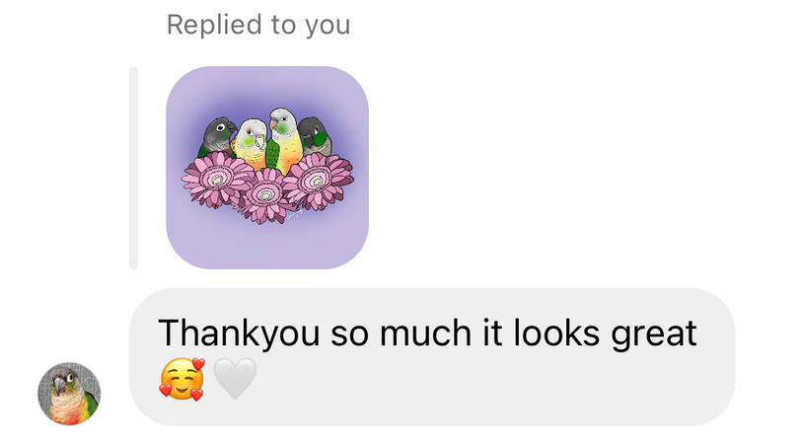Open the replied birds-on-flowers image thumbnail
This screenshot has width=803, height=444.
(266, 168)
